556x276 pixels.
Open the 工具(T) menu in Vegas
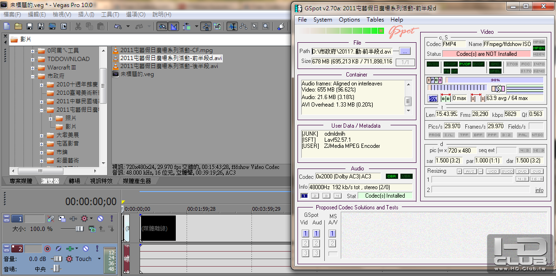110,15
